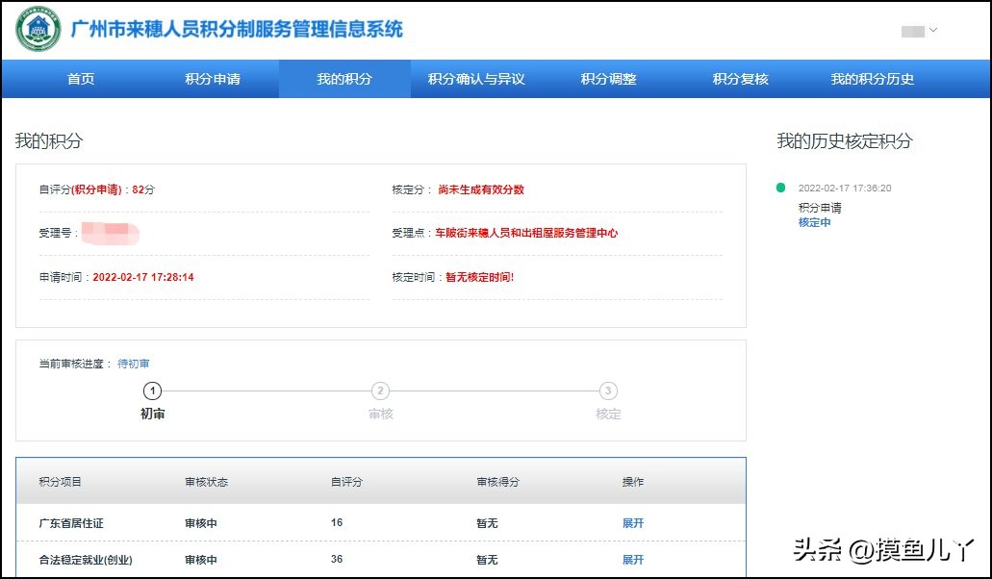View 我的积分历史
The width and height of the screenshot is (992, 579).
(x=872, y=80)
